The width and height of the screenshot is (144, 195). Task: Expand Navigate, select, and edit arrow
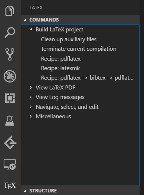31,107
